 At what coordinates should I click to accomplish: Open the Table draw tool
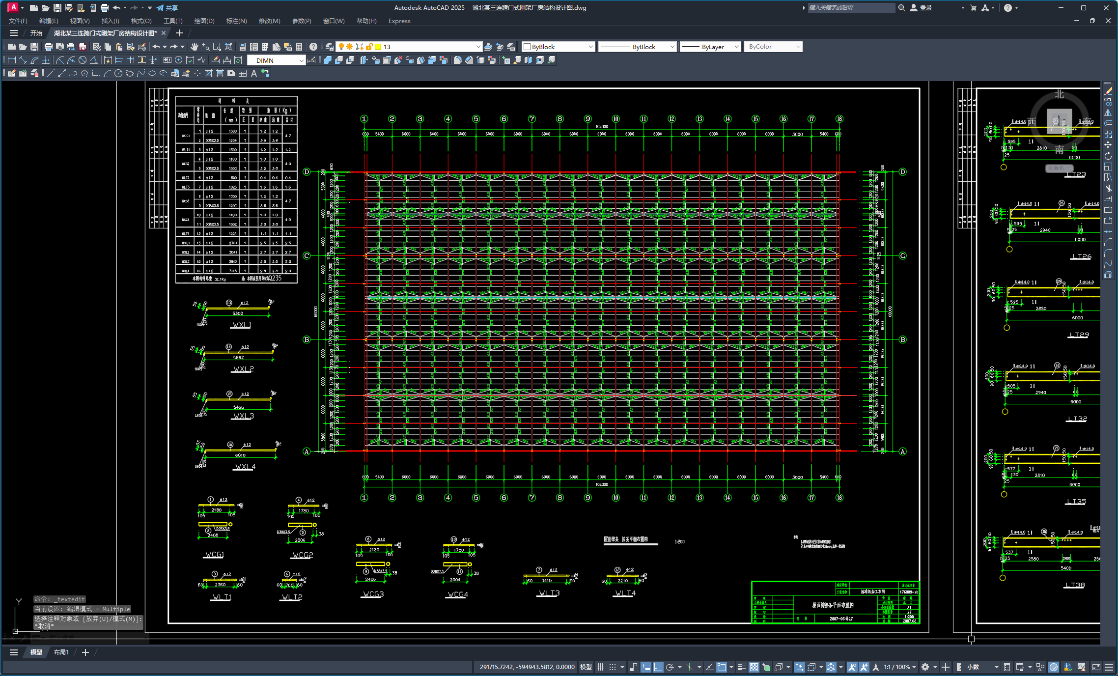click(243, 73)
